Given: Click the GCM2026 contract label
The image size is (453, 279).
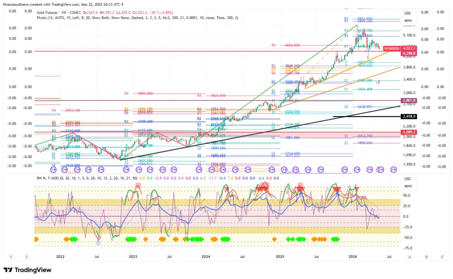Looking at the screenshot, I should (392, 49).
